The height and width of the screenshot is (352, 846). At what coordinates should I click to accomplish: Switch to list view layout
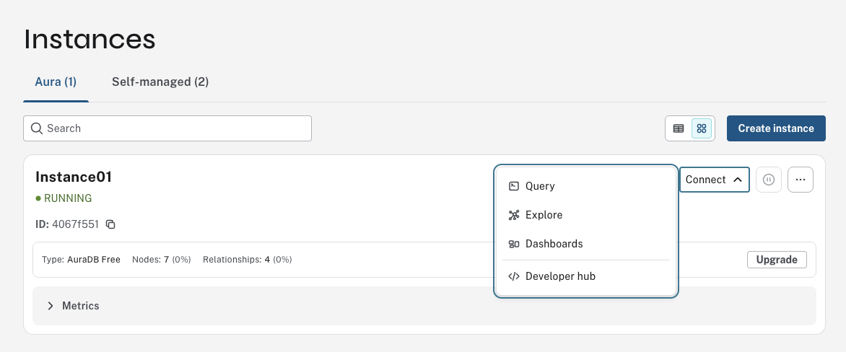[x=679, y=128]
